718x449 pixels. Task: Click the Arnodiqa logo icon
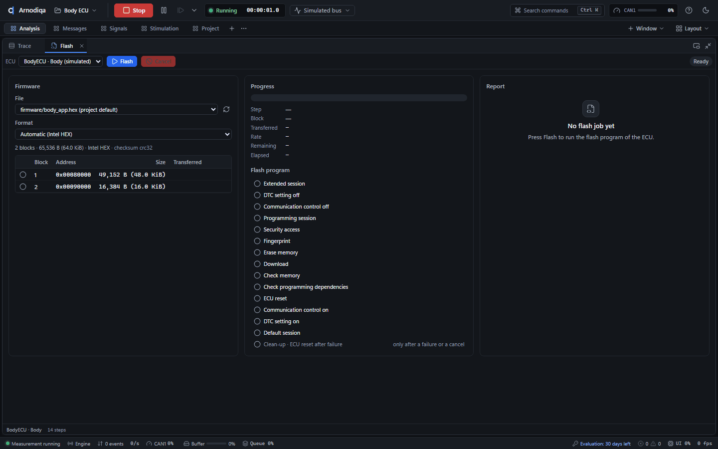[x=10, y=10]
